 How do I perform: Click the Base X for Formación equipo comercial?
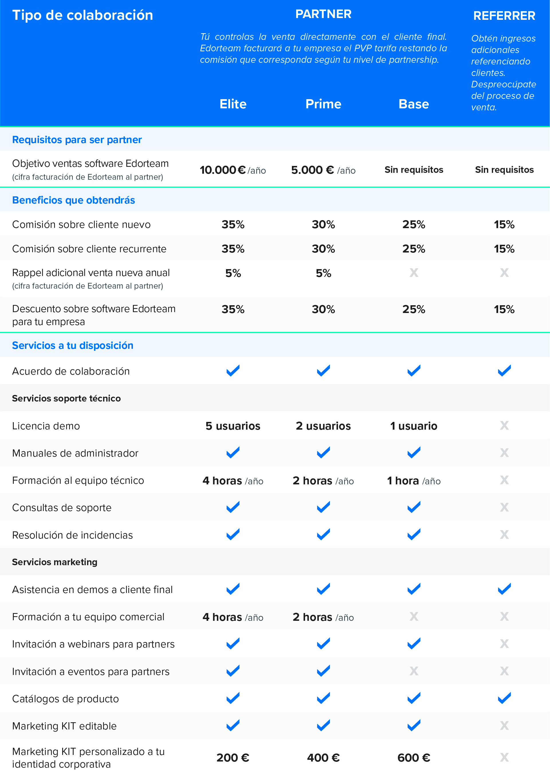pos(414,616)
